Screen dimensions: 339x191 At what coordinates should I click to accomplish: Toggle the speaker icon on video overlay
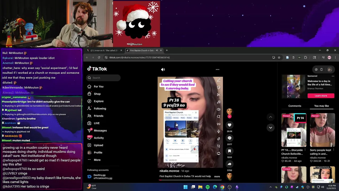[x=218, y=109]
